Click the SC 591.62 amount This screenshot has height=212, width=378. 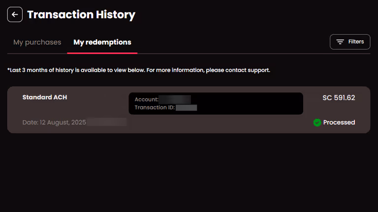click(x=339, y=98)
